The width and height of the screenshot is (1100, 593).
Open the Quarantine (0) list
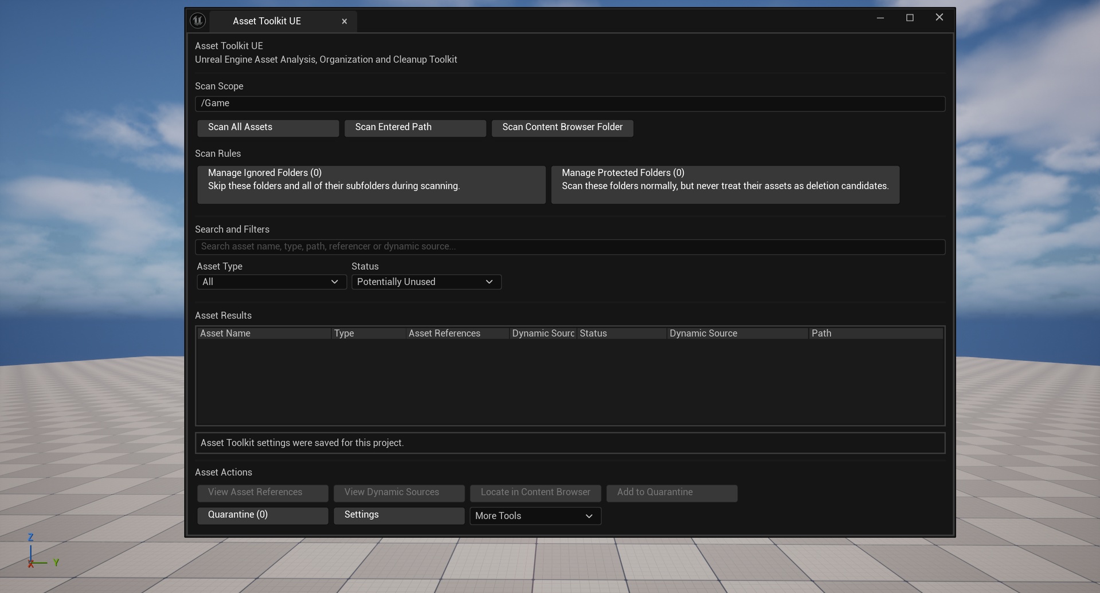pos(263,515)
